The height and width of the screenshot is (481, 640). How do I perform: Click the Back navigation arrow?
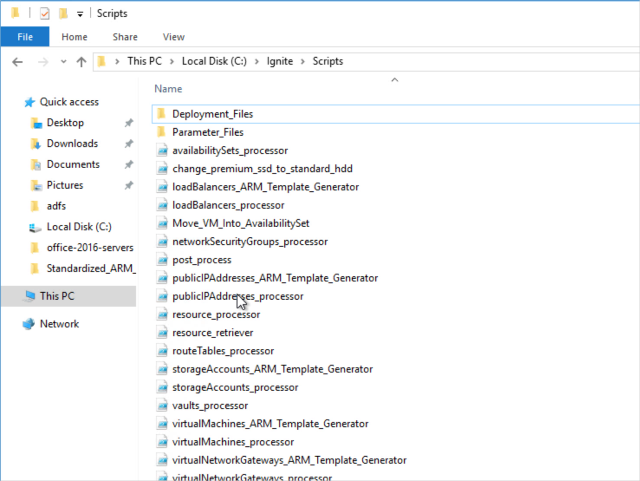point(17,62)
